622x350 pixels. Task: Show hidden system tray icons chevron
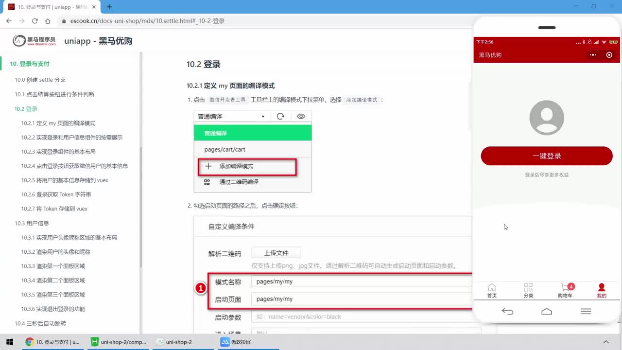click(606, 342)
